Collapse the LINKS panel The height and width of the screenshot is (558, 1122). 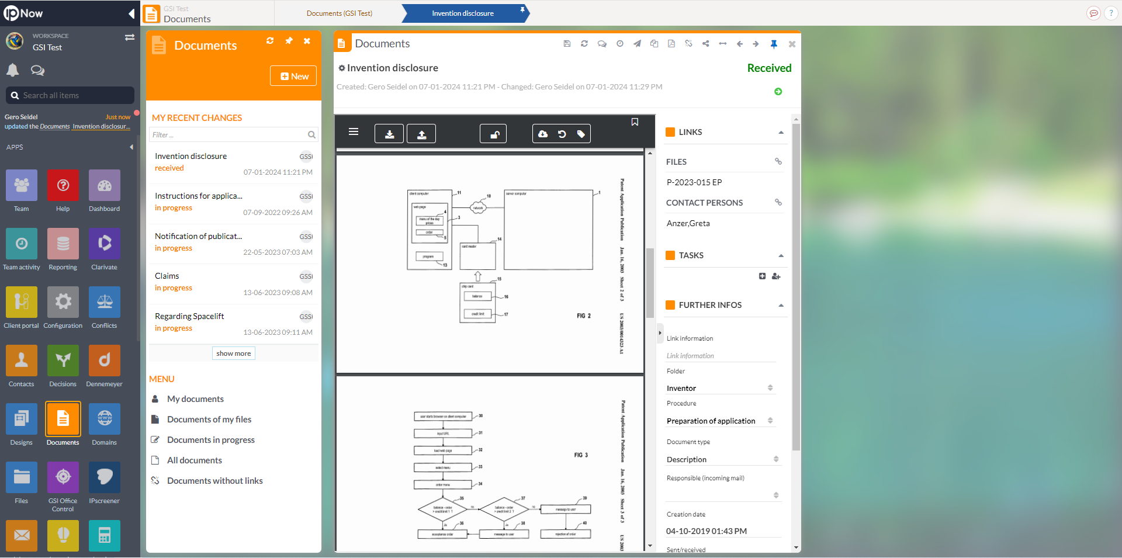coord(781,132)
